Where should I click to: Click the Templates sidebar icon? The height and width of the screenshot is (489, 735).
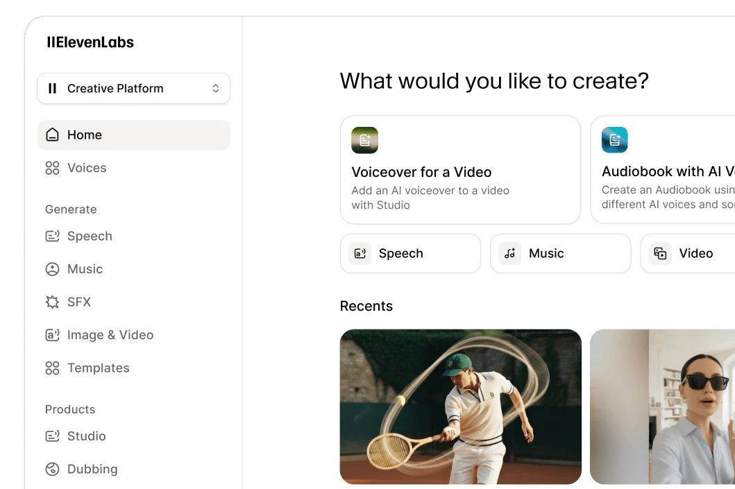52,368
